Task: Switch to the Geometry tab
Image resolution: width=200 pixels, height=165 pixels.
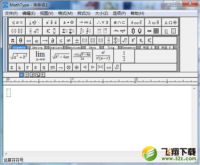Action: [129, 48]
